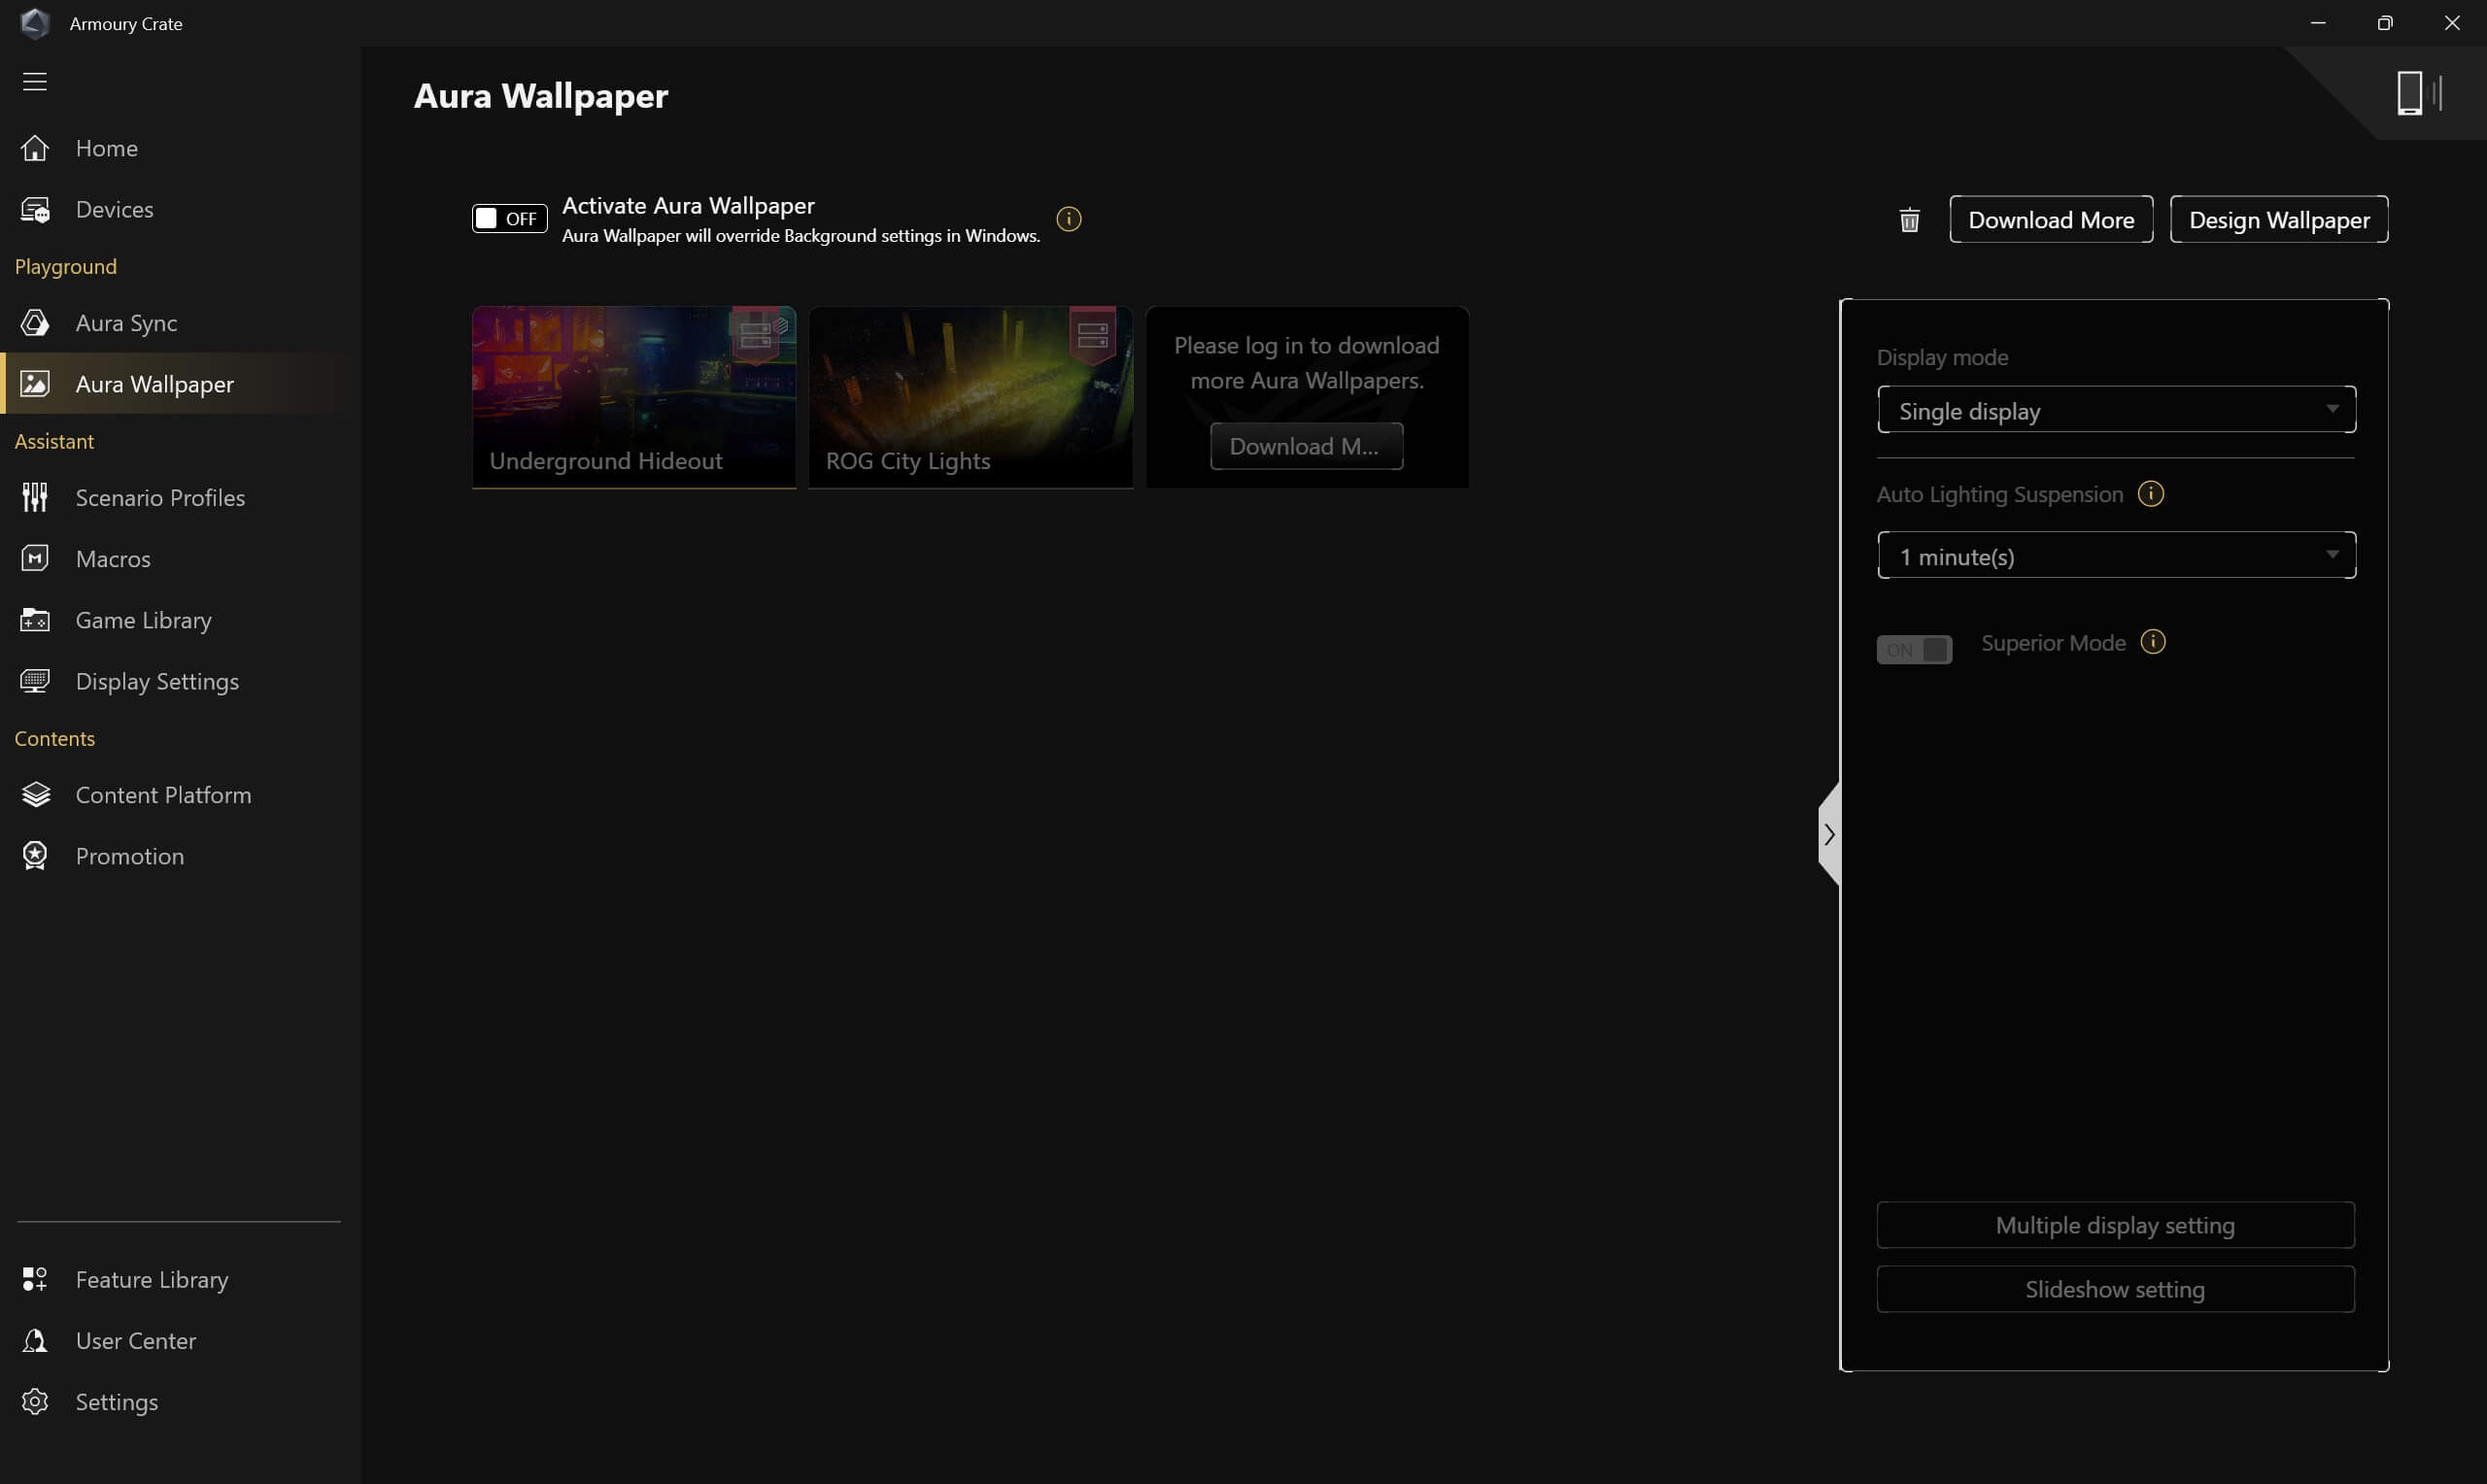2487x1484 pixels.
Task: Click the Feature Library icon
Action: [x=35, y=1279]
